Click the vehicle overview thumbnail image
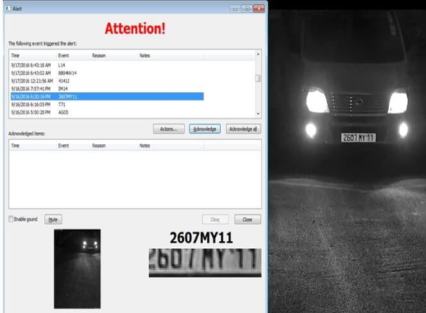 (x=78, y=260)
